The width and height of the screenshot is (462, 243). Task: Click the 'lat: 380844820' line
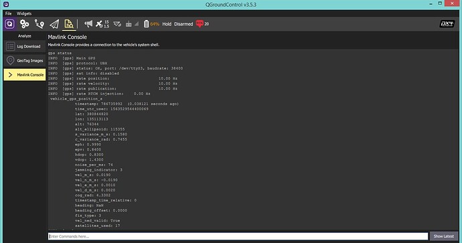[91, 114]
